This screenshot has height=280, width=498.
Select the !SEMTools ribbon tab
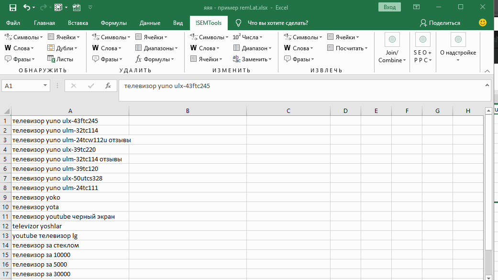click(209, 23)
